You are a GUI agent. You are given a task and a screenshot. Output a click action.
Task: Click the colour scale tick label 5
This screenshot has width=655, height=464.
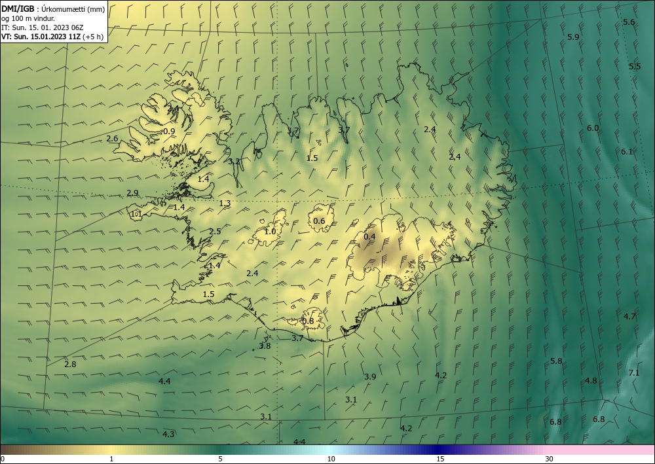[220, 459]
